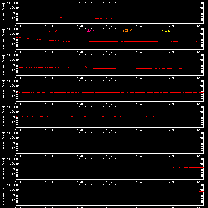The height and width of the screenshot is (208, 208).
Task: Click the magenta LEAR station label
Action: click(x=90, y=30)
